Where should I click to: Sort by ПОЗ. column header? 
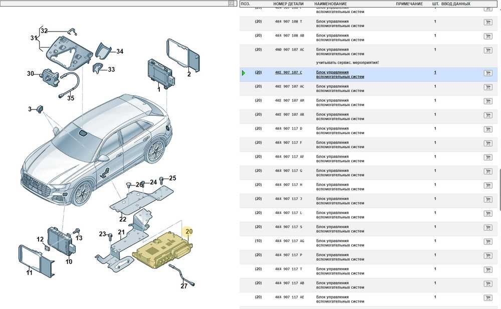click(x=245, y=4)
